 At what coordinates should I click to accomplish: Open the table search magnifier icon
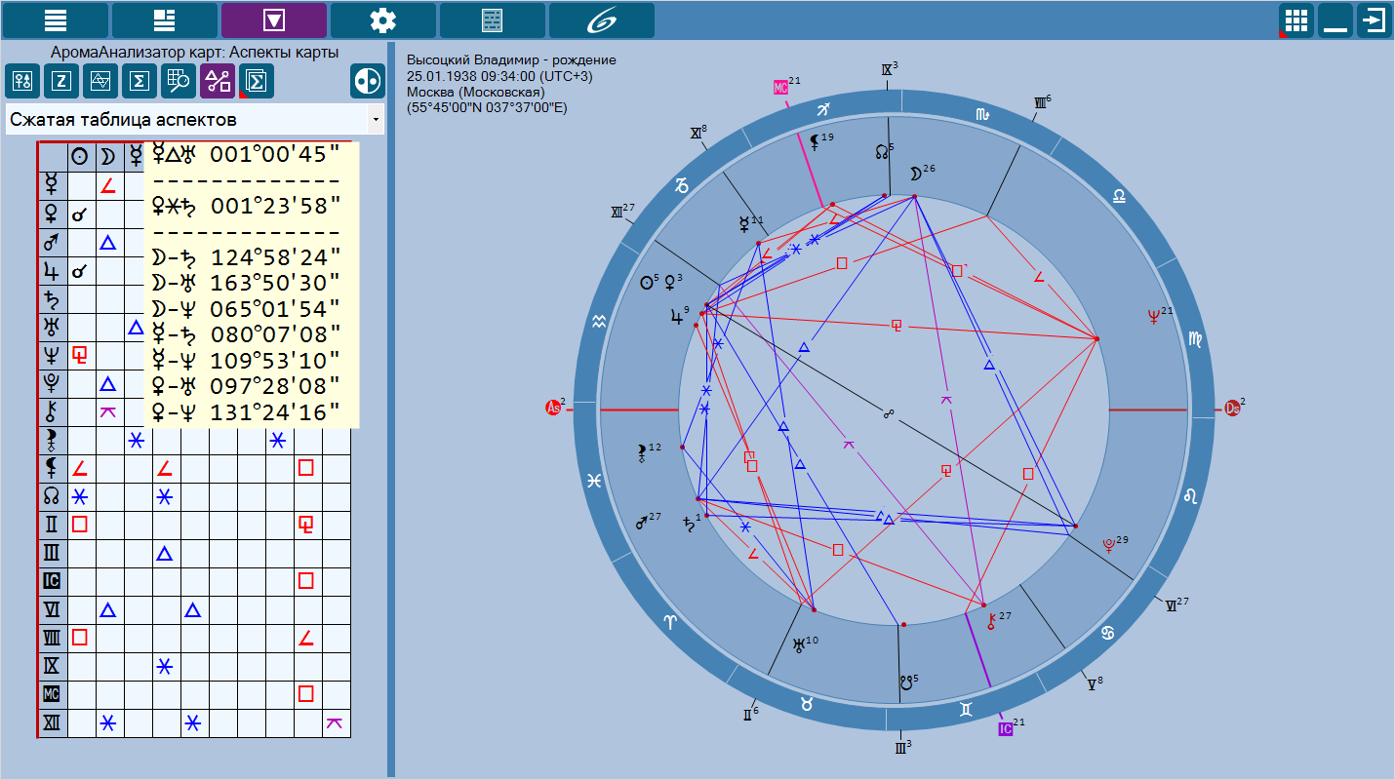click(x=179, y=82)
